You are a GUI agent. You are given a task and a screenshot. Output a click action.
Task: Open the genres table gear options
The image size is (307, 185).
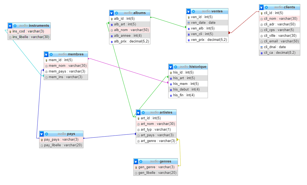click(141, 161)
